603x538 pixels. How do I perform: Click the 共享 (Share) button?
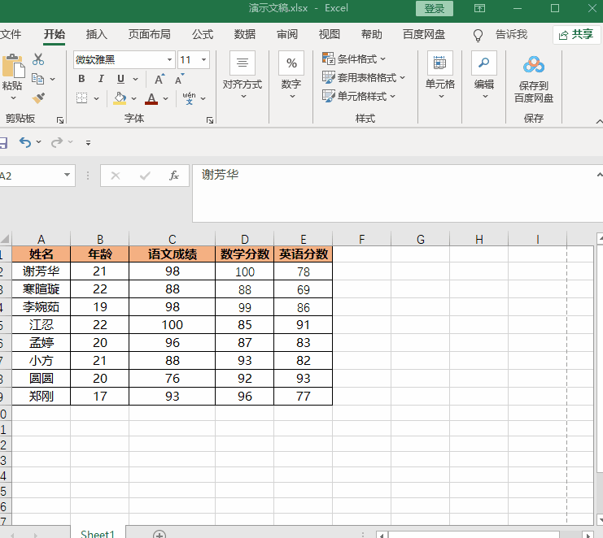pos(576,34)
